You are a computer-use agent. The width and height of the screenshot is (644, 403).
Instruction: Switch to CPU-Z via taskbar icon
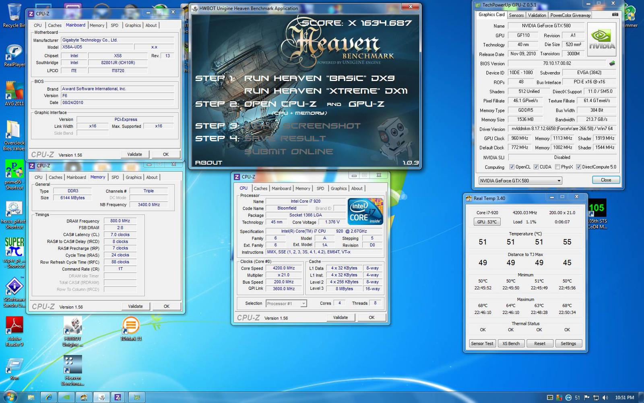point(118,397)
